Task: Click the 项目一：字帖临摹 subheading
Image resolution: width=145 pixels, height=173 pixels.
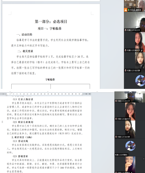Action: point(50,28)
